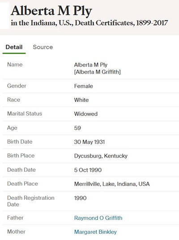Viewport: 179px width, 240px height.
Task: Click the 'Death Registration Date' label
Action: click(31, 201)
